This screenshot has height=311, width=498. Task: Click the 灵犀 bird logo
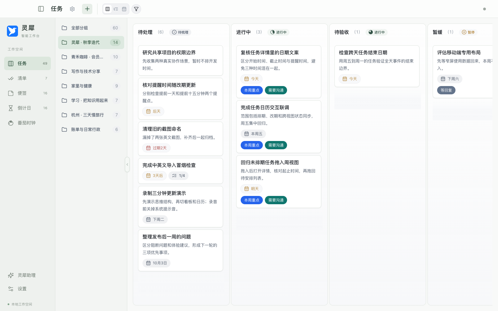point(12,31)
